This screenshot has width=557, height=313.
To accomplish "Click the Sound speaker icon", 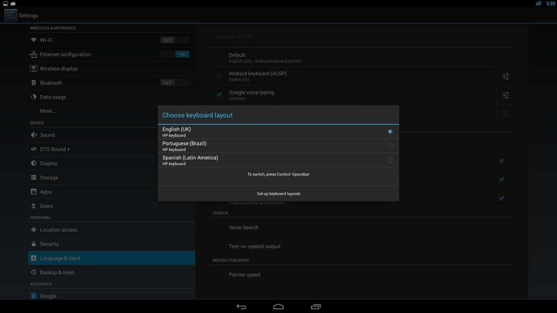I will tap(33, 135).
